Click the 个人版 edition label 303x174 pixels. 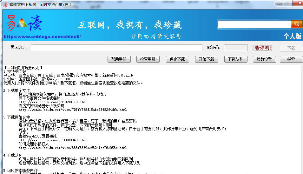pyautogui.click(x=292, y=36)
